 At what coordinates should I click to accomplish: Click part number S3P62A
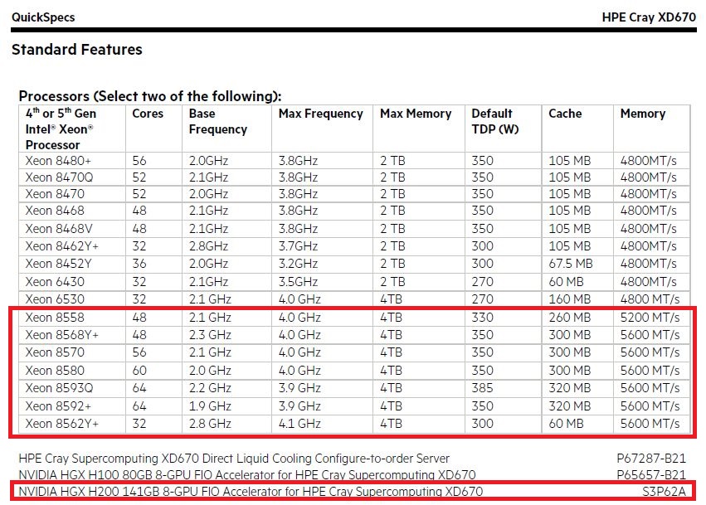pos(664,492)
